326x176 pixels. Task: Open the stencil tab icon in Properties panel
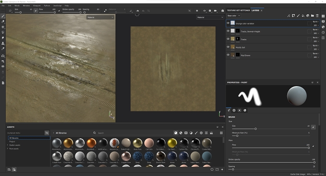point(239,110)
